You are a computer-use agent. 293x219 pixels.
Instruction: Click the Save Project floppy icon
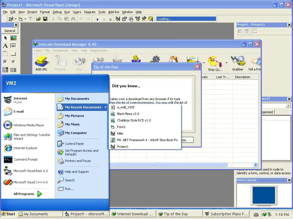45,19
